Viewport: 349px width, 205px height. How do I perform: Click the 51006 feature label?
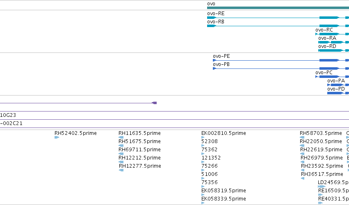point(210,175)
